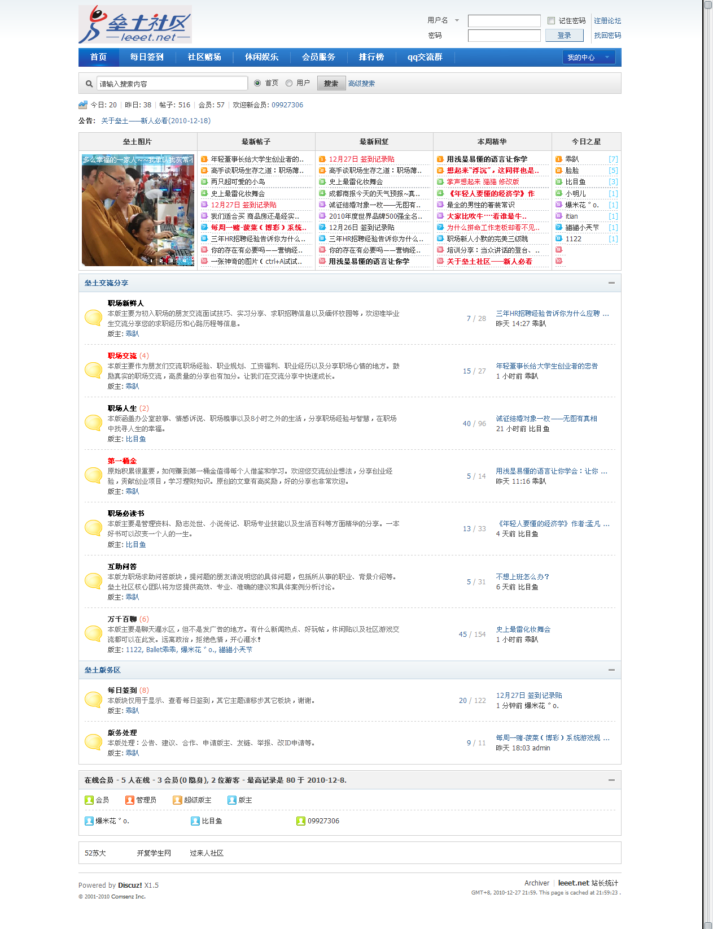Click rank 3 icon before 两只超可爱的小鸟

click(204, 182)
